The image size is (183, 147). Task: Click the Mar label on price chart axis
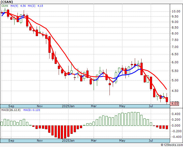point(94,106)
